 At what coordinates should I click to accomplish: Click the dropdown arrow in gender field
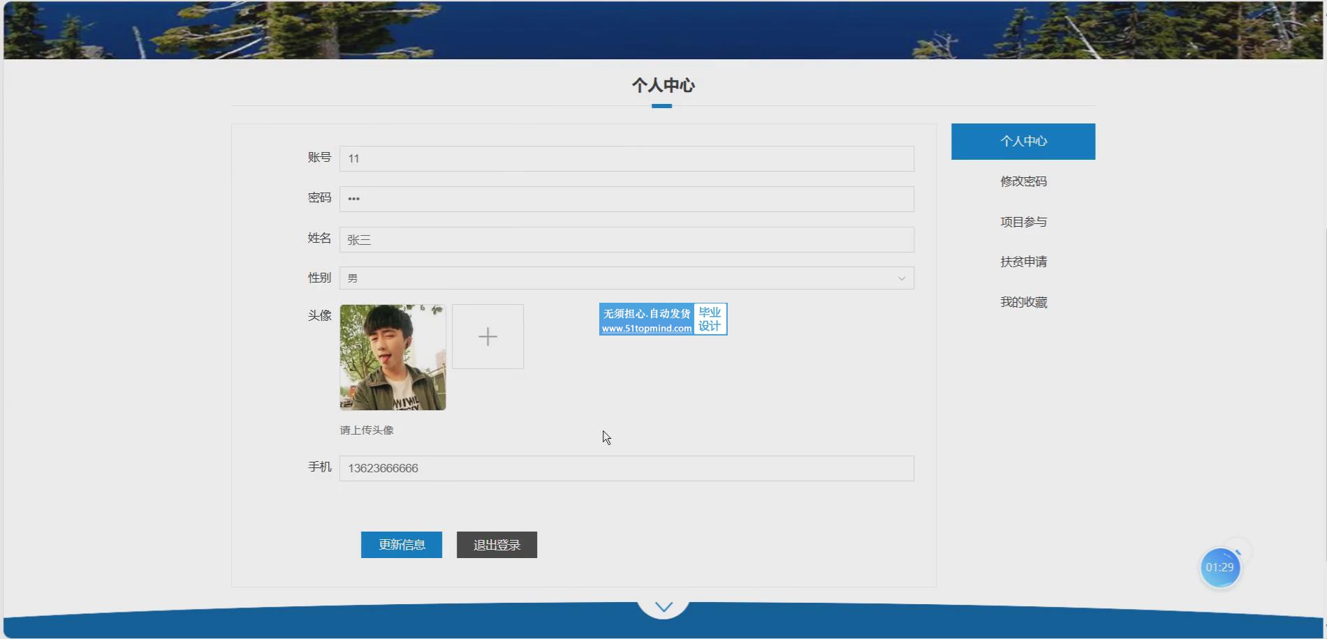pyautogui.click(x=901, y=278)
